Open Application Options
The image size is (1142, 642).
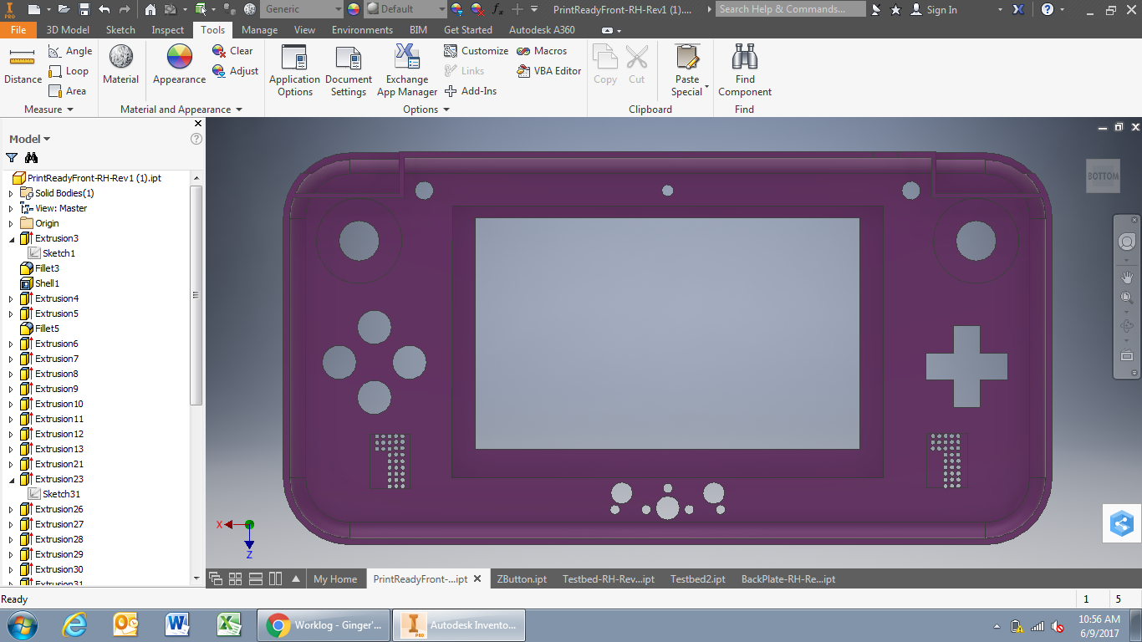[x=294, y=71]
